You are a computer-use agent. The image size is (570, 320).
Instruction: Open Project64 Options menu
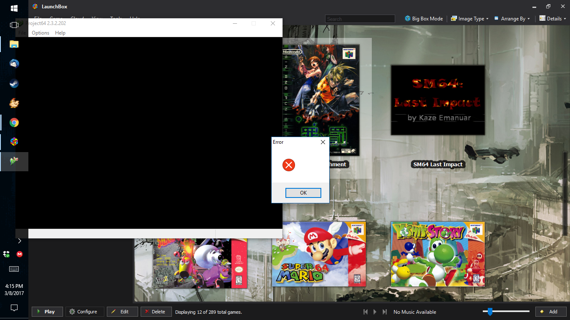click(x=40, y=33)
